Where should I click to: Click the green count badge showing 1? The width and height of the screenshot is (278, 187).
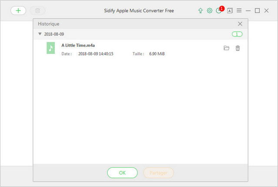237,34
